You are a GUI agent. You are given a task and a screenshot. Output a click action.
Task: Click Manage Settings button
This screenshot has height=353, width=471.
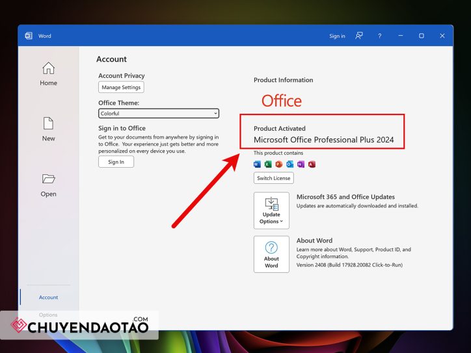pyautogui.click(x=121, y=87)
